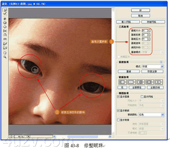Click the 好 OK button
Image resolution: width=170 pixels, height=148 pixels.
[x=141, y=10]
